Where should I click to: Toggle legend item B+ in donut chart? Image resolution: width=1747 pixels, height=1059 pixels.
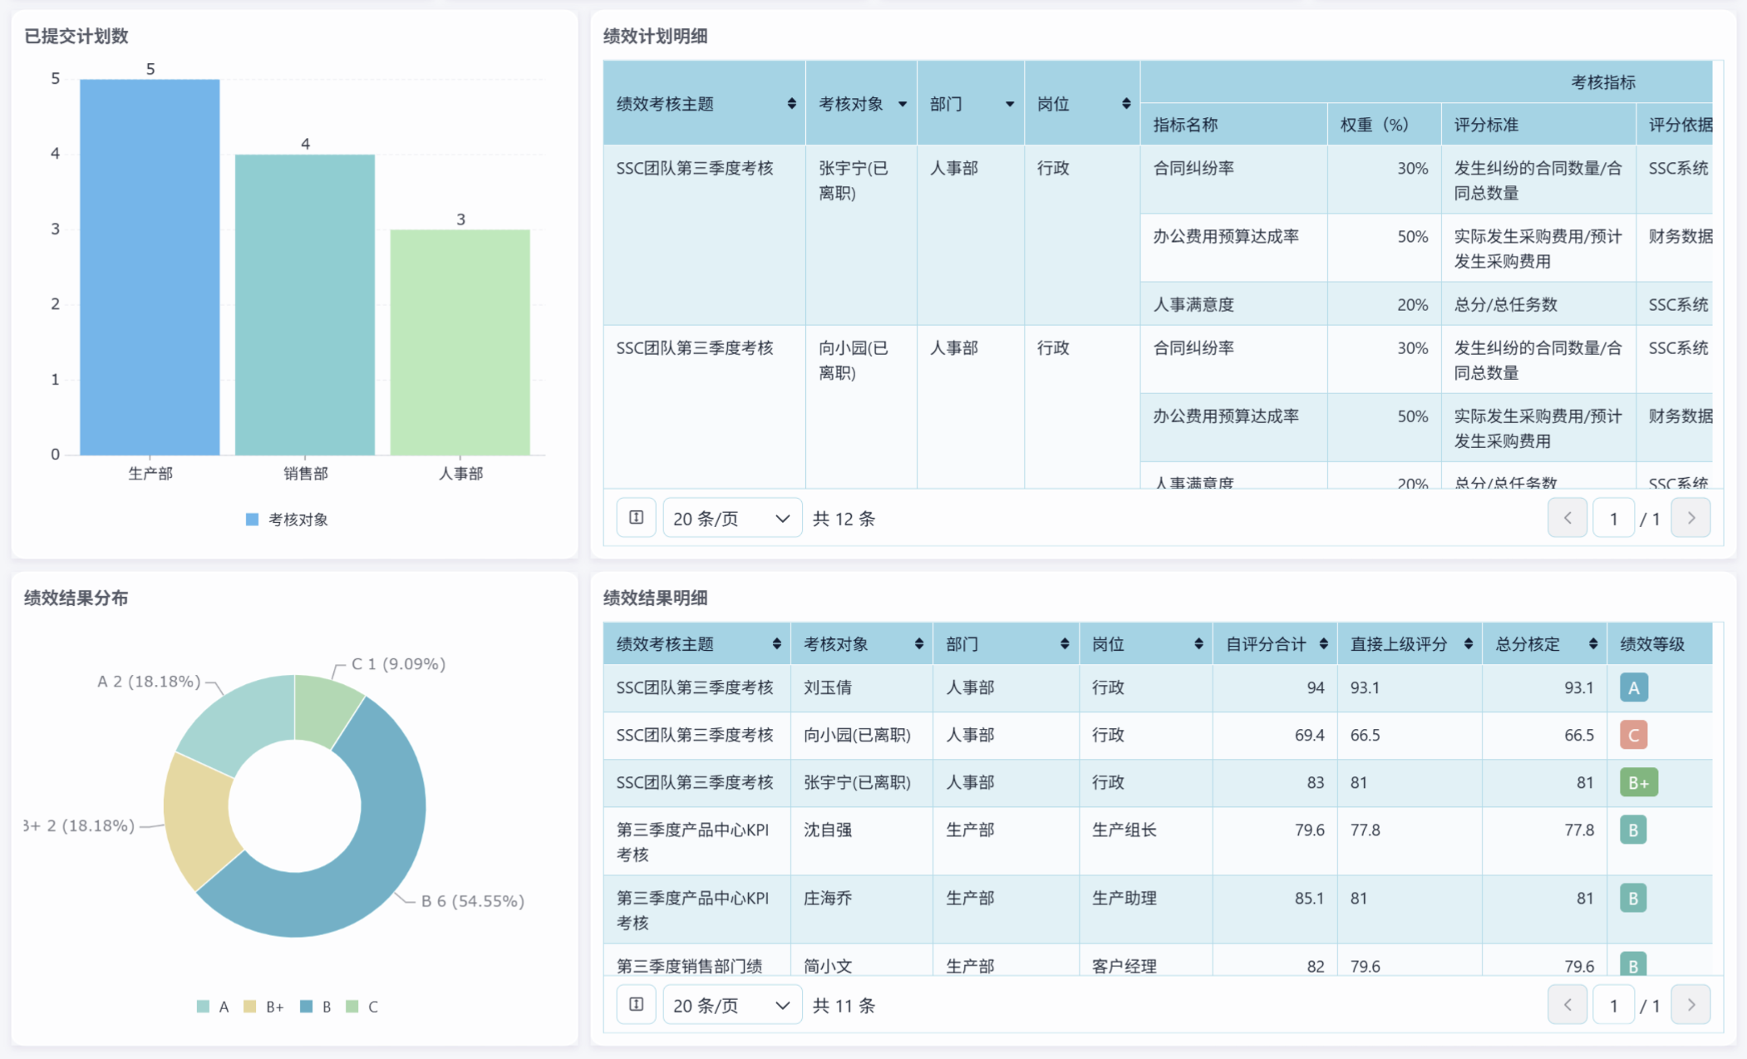[x=263, y=1007]
